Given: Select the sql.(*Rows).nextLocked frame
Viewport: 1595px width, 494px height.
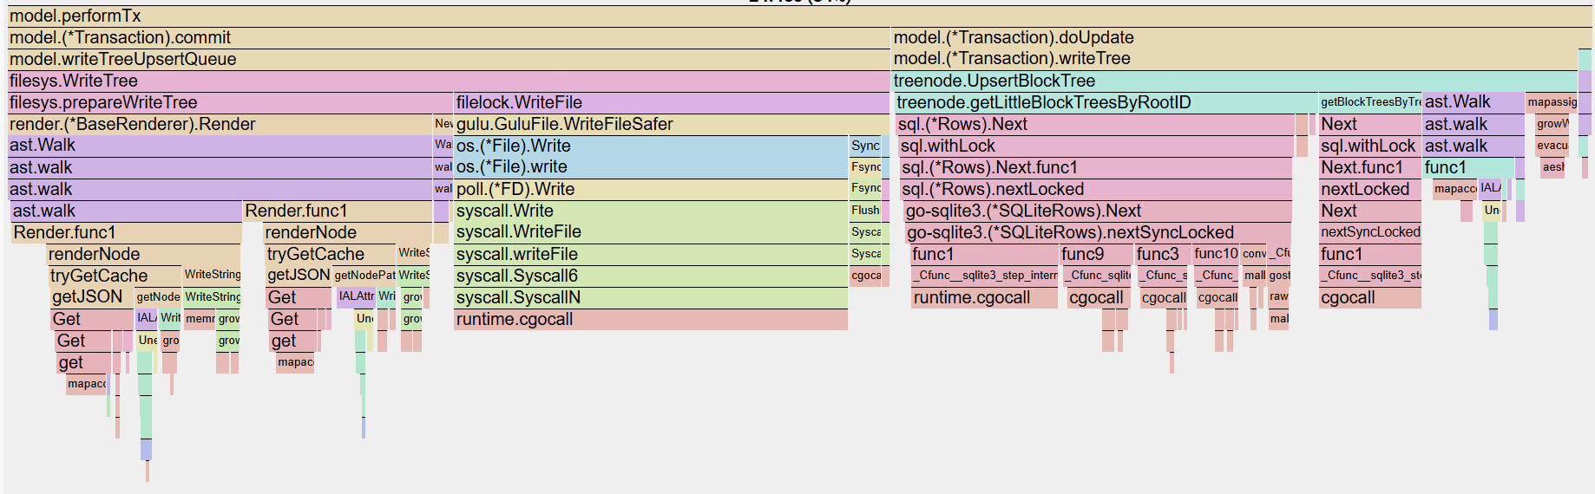Looking at the screenshot, I should click(x=1096, y=190).
